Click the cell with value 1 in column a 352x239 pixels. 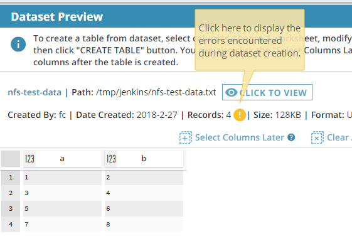click(62, 178)
